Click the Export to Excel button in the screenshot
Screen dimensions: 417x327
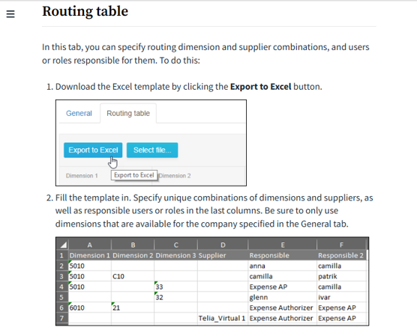click(93, 150)
